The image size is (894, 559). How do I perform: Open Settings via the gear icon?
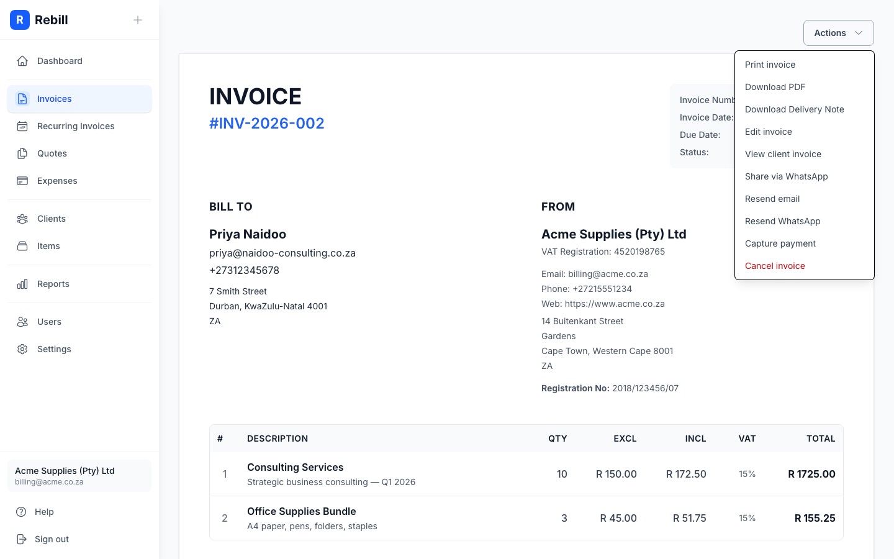pos(22,349)
